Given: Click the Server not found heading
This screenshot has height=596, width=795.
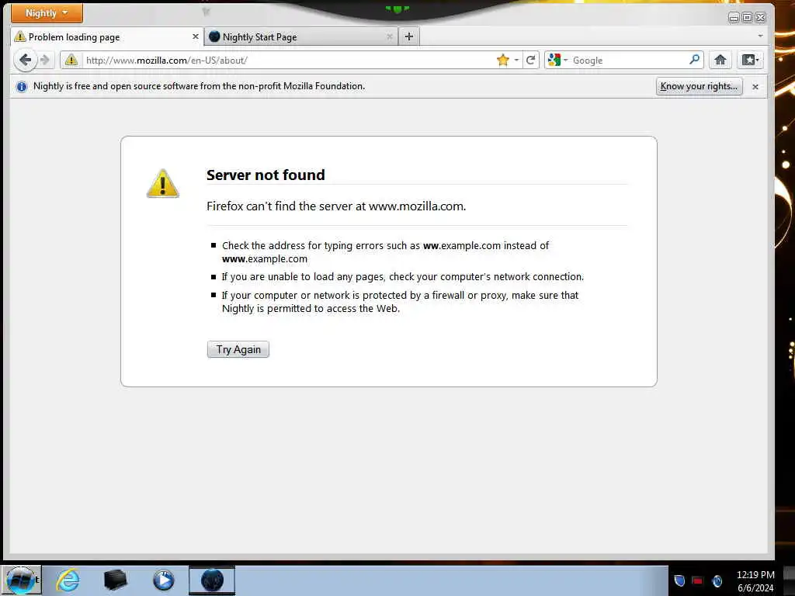Looking at the screenshot, I should 266,175.
